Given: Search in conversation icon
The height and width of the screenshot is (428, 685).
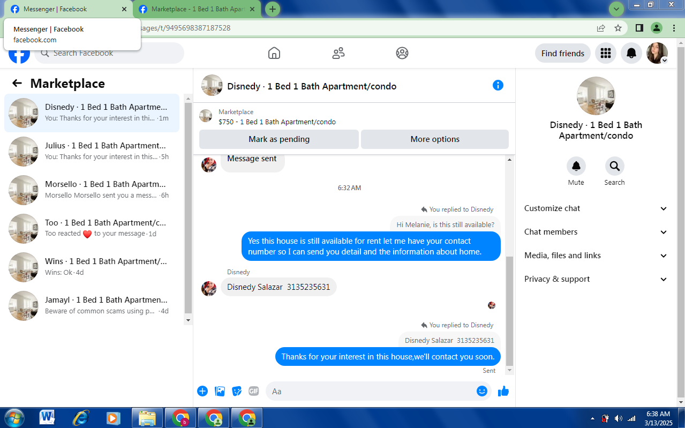Looking at the screenshot, I should (615, 166).
